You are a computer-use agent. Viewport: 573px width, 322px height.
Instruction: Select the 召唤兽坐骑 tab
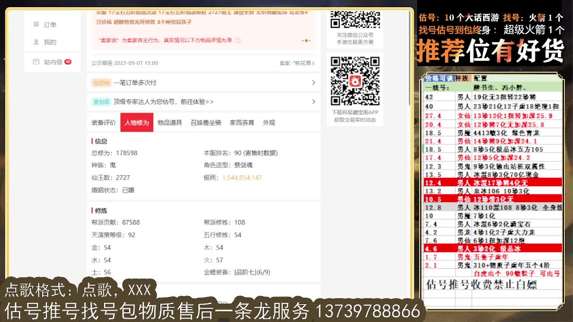pyautogui.click(x=205, y=122)
